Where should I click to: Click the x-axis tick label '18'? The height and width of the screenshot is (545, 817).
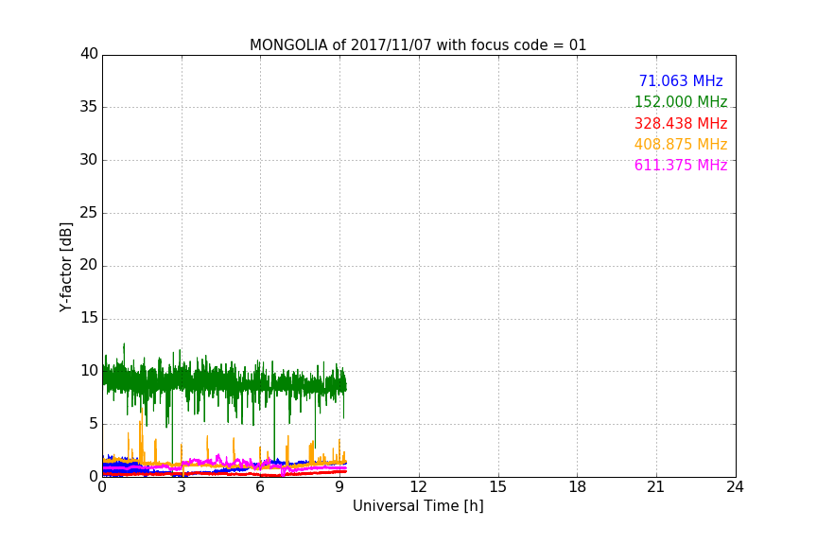[x=578, y=487]
